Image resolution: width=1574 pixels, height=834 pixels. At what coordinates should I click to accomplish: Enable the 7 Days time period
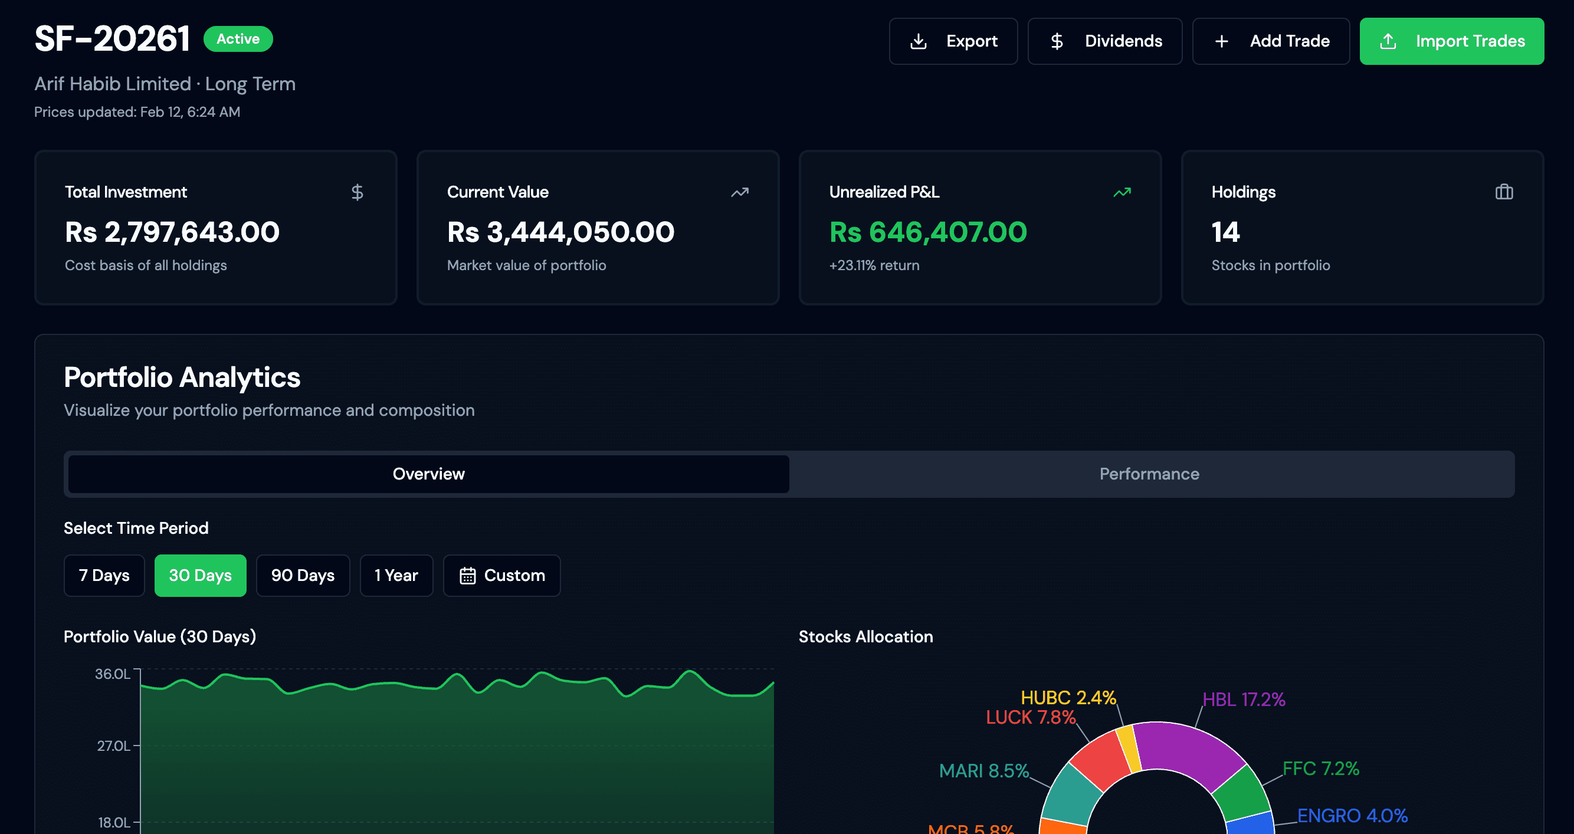104,575
